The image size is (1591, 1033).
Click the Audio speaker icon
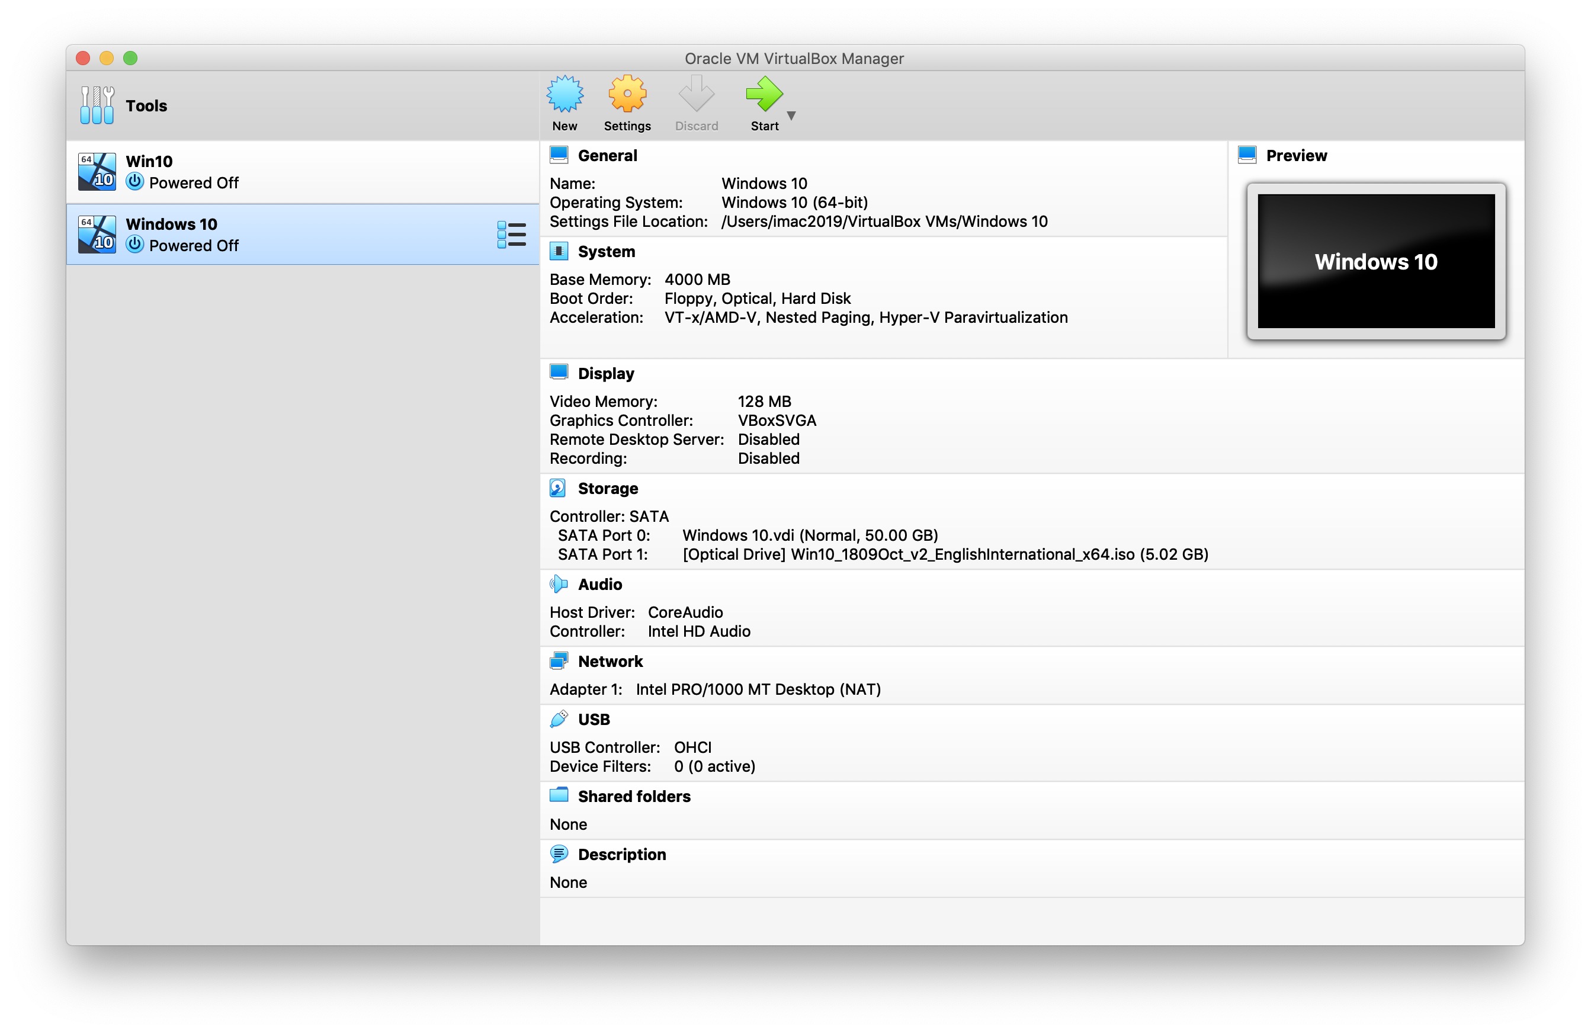coord(559,583)
